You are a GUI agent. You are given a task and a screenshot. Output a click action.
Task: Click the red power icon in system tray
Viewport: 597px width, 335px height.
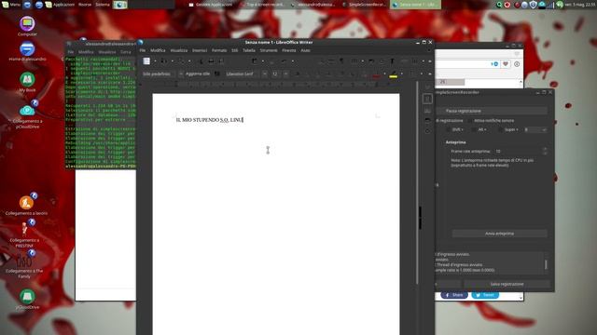coord(507,5)
